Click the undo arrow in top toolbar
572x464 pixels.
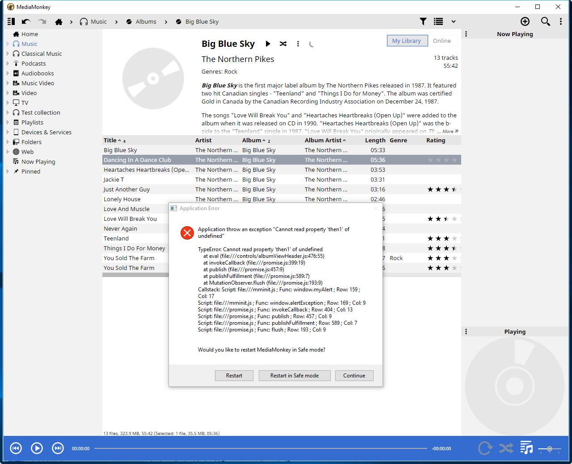pyautogui.click(x=26, y=21)
